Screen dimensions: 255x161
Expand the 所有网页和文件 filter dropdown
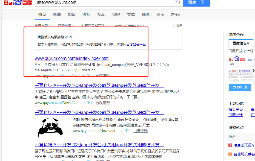pos(94,25)
